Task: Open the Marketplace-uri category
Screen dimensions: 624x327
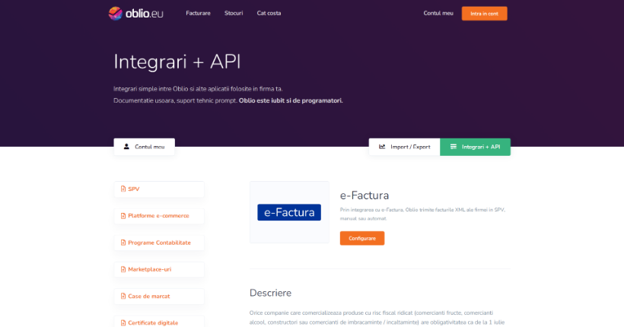Action: coord(159,269)
